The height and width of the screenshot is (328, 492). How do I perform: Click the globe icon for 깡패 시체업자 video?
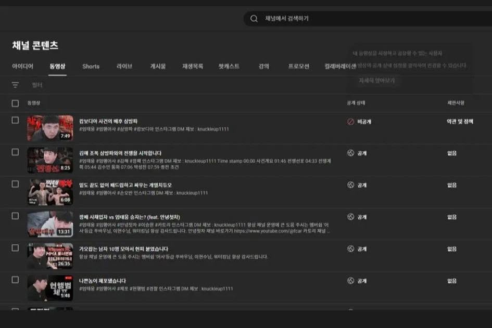pyautogui.click(x=350, y=217)
